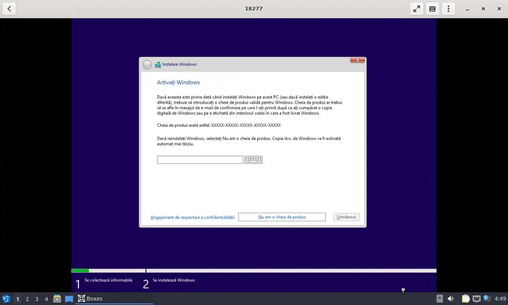Switch to workspace 2

coord(27,299)
